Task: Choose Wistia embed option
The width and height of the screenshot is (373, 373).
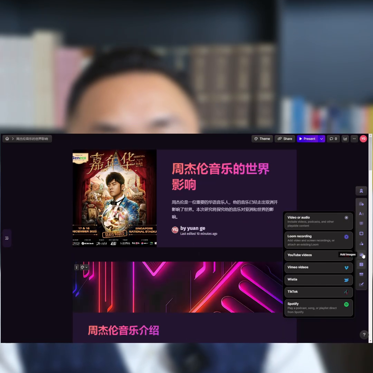Action: tap(318, 280)
